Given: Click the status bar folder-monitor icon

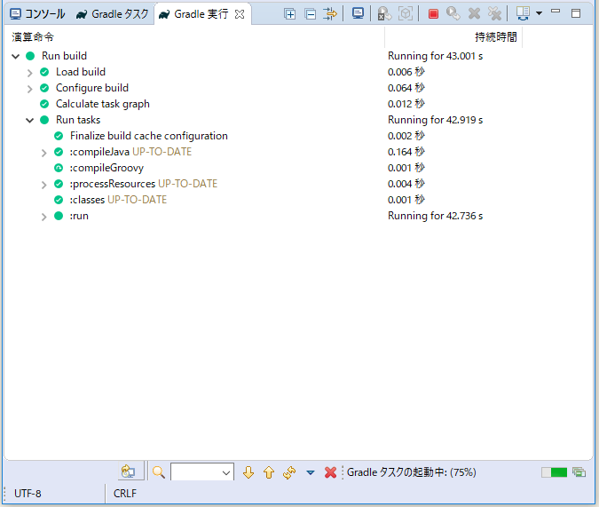Looking at the screenshot, I should [x=128, y=472].
